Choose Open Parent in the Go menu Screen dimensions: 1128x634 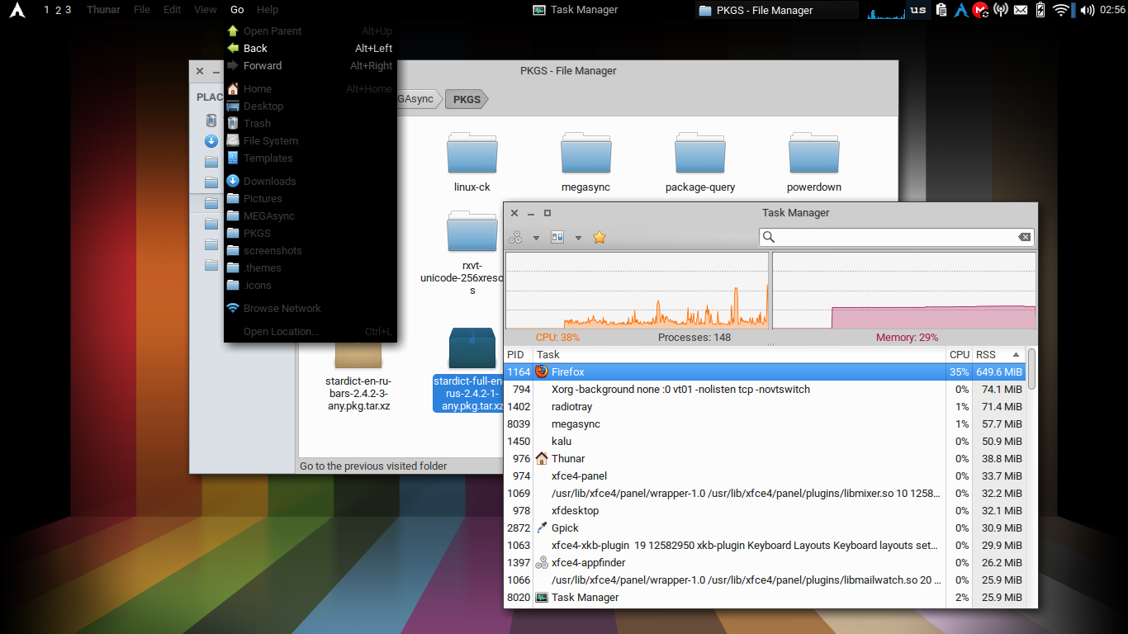click(310, 31)
